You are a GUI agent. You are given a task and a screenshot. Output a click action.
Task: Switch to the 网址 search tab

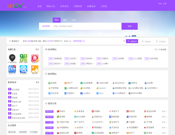pos(65,20)
